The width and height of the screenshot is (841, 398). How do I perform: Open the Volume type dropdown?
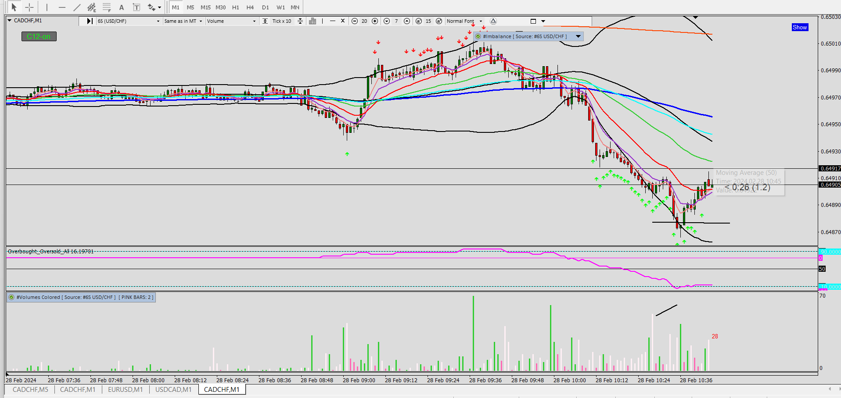(231, 21)
